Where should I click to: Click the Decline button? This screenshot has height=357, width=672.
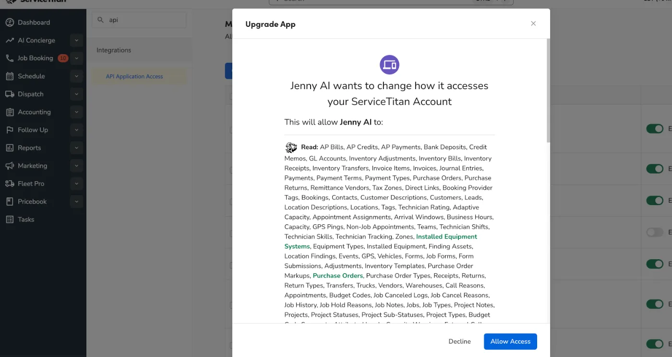(x=459, y=342)
